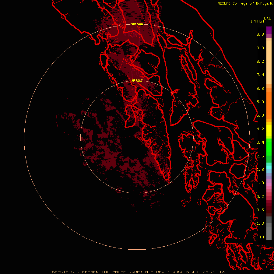
Task: Click the -0.5 legend value
Action: (259, 210)
